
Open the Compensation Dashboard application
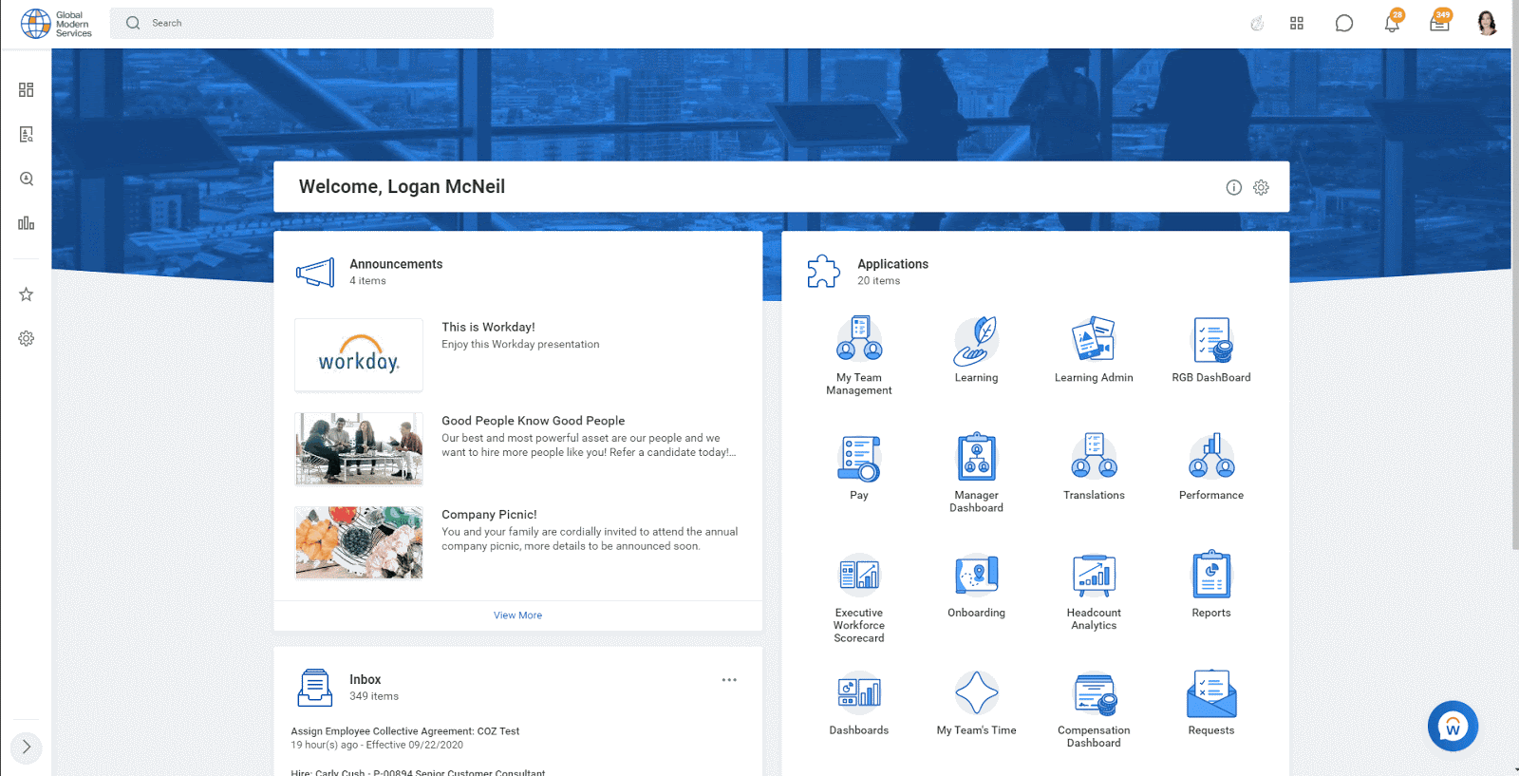pos(1094,709)
